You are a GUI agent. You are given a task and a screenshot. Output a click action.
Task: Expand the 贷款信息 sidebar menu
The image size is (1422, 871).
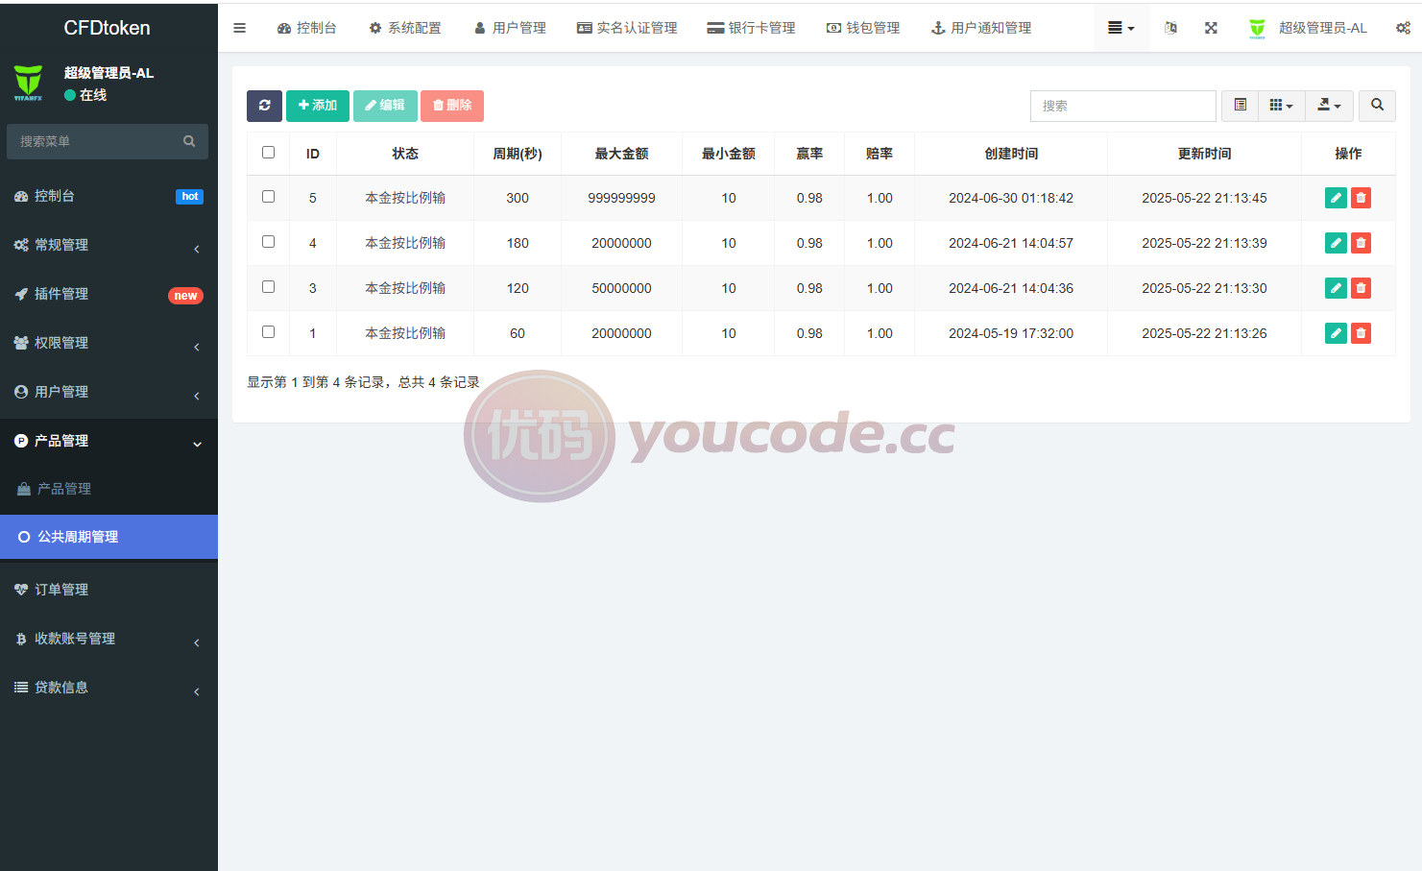click(x=108, y=688)
